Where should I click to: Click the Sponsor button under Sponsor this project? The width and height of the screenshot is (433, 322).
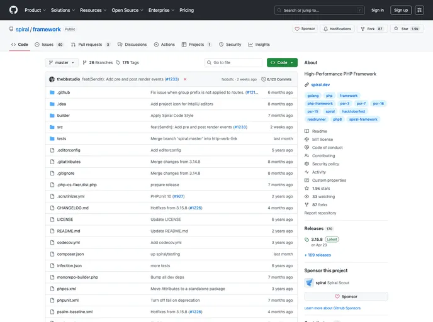346,297
